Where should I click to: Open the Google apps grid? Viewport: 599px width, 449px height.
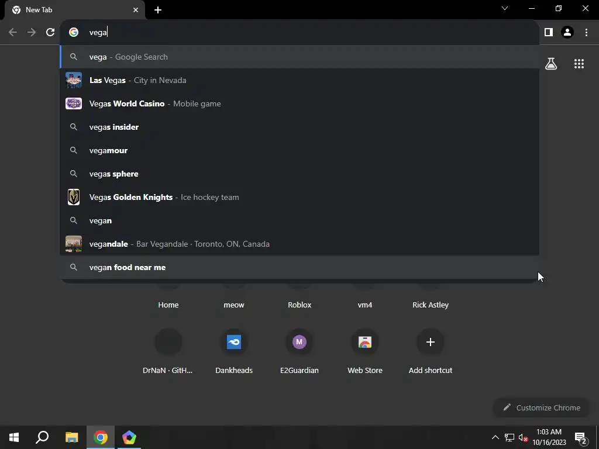coord(579,64)
